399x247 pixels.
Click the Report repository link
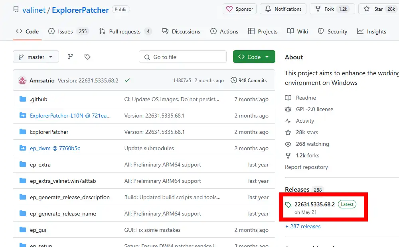306,167
